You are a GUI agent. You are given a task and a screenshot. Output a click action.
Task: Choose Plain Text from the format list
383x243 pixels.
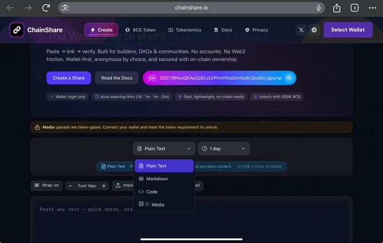[x=164, y=166]
